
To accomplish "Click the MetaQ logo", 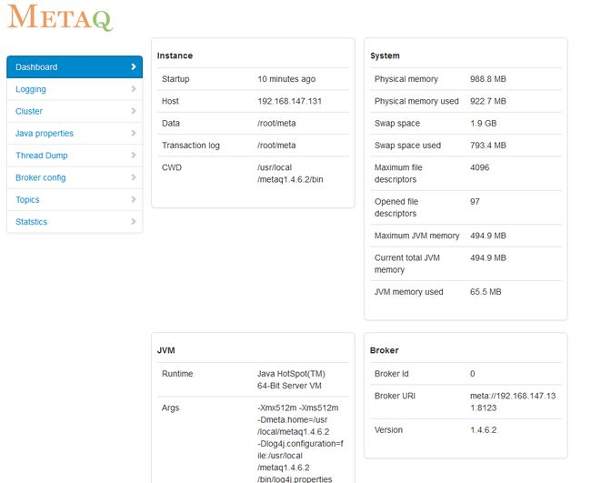I will 60,17.
